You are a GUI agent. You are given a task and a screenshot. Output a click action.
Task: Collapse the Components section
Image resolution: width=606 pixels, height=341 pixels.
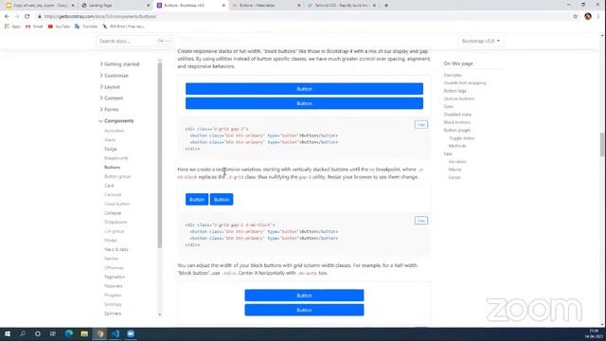coord(116,121)
